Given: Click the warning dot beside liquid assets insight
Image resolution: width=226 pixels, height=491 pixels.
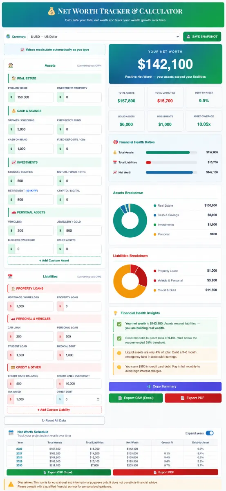Looking at the screenshot, I should coord(119,353).
